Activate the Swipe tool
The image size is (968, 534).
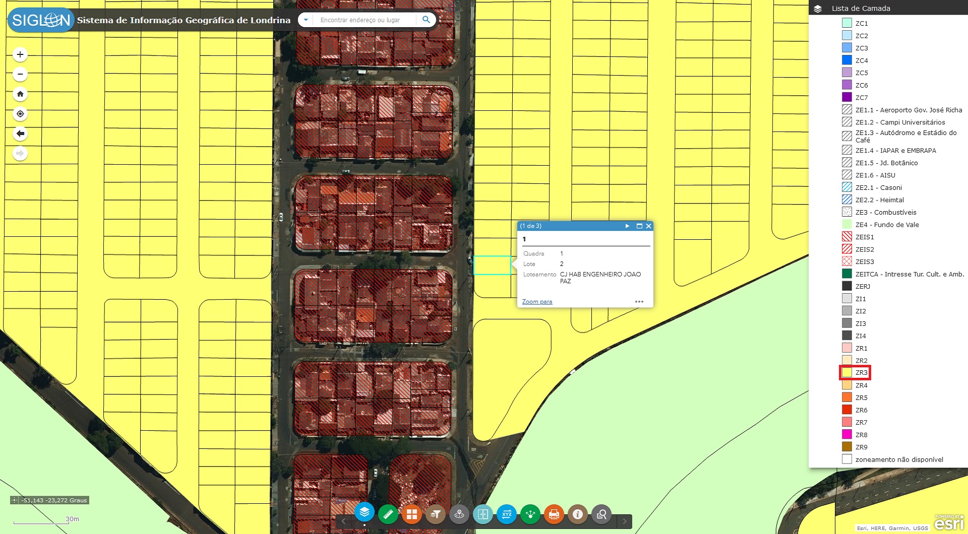[483, 514]
